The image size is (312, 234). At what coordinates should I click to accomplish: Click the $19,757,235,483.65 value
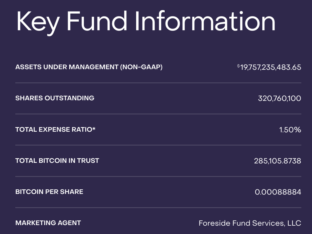point(269,67)
